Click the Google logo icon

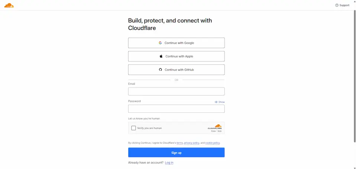tap(160, 43)
